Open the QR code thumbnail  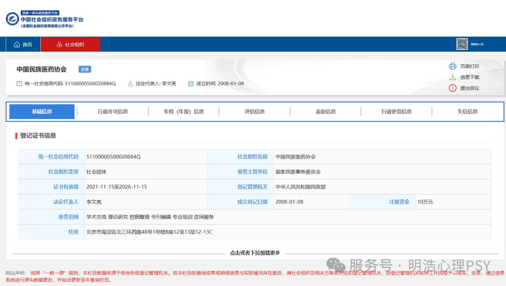click(x=462, y=44)
